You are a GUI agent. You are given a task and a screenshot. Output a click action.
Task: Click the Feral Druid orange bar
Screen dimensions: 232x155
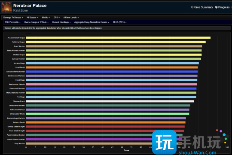[112, 67]
